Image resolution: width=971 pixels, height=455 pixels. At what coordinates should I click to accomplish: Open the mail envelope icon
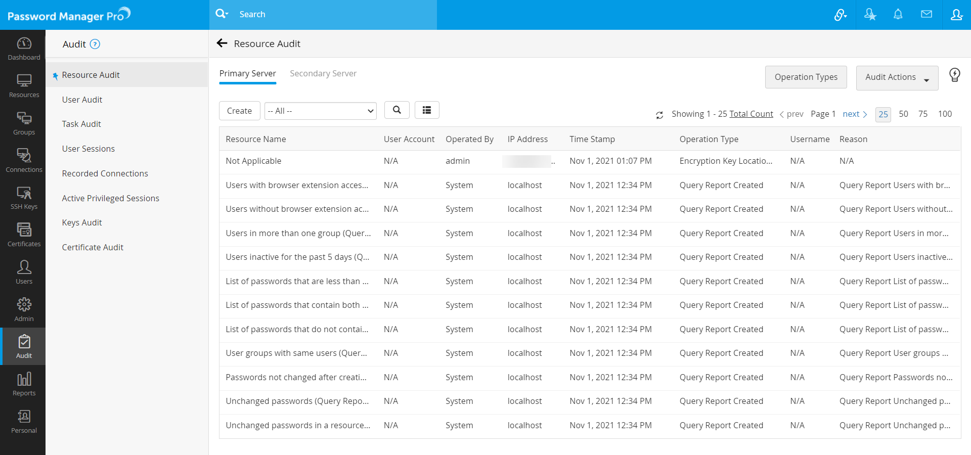pyautogui.click(x=926, y=15)
